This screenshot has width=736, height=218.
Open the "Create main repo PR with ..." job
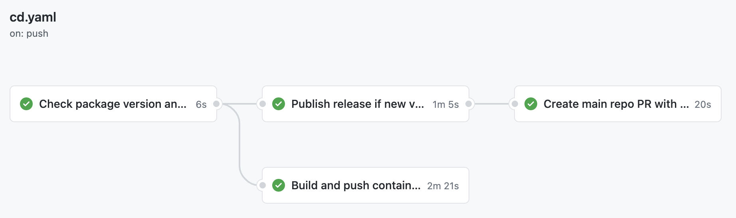616,104
